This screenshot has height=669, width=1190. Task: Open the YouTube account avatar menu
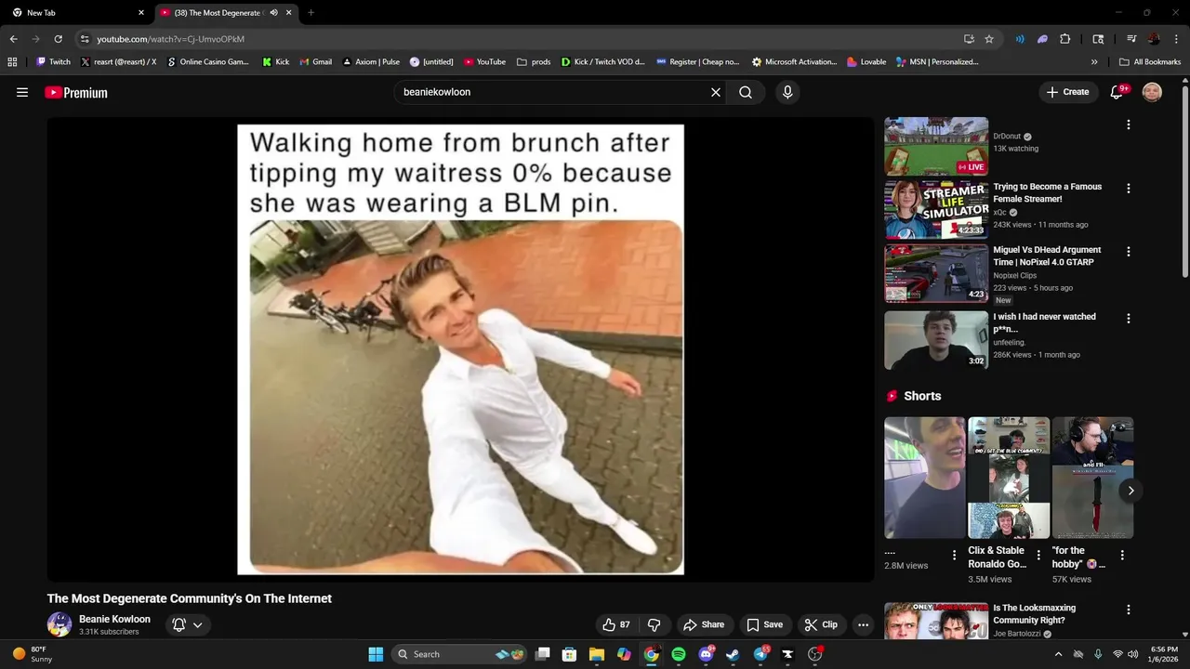click(x=1152, y=92)
